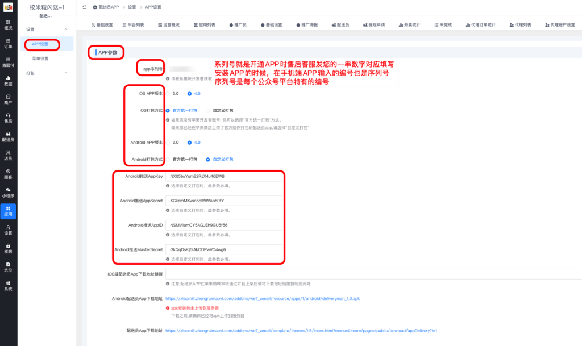Click the Android推送AppKey input field
This screenshot has width=582, height=346.
pos(223,177)
